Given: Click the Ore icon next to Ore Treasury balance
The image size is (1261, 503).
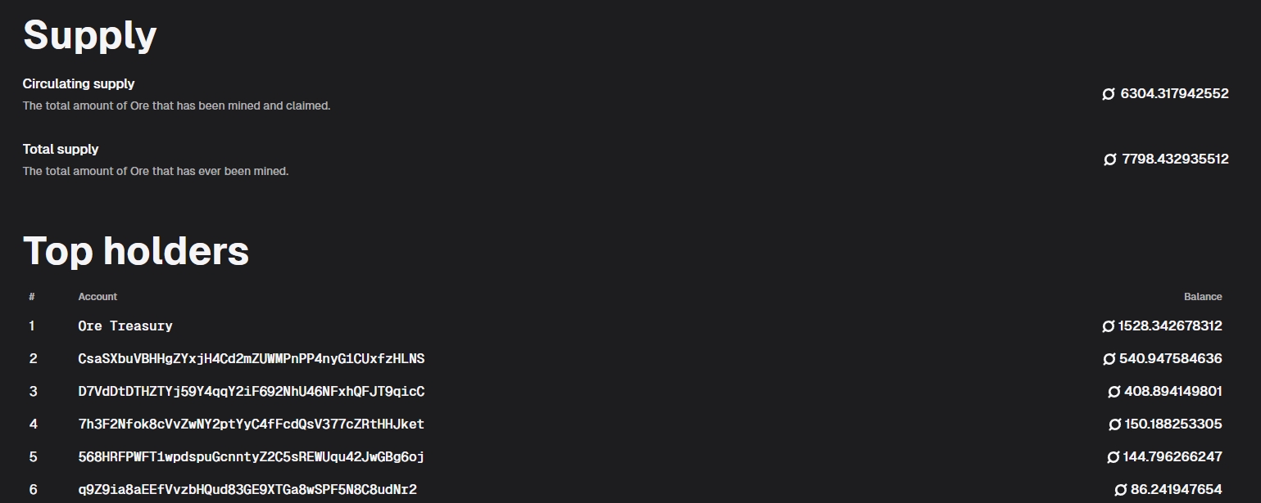Looking at the screenshot, I should pos(1109,326).
